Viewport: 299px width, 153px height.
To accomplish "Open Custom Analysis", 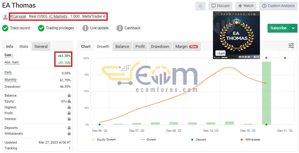I will point(278,6).
